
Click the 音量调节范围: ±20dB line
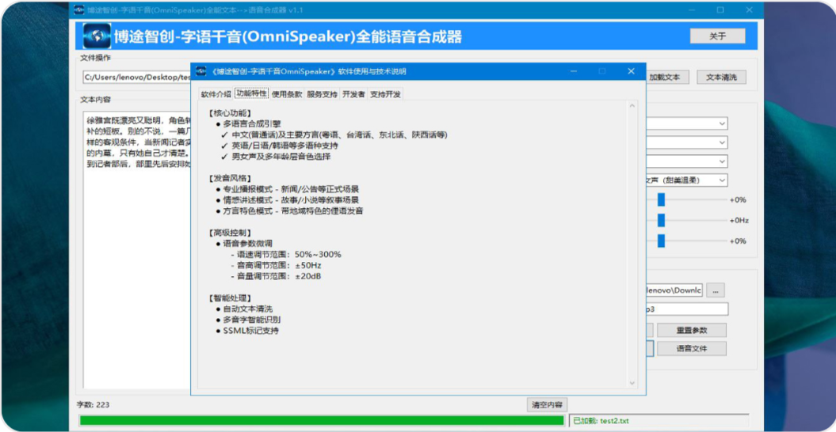[277, 276]
